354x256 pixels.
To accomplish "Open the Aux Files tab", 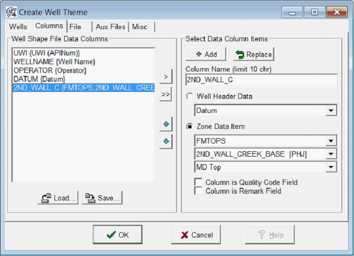I will coord(110,27).
